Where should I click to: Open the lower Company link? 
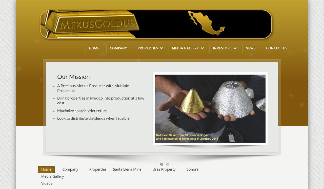pyautogui.click(x=70, y=169)
